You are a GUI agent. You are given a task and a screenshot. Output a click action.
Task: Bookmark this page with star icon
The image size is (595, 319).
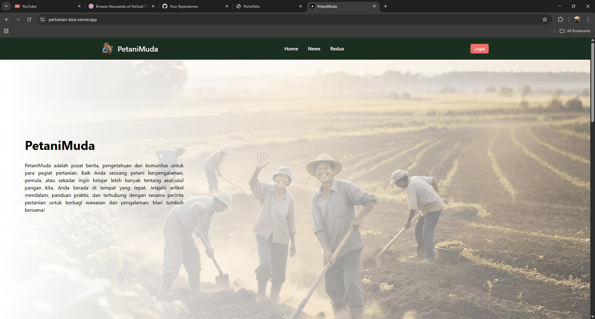point(545,19)
